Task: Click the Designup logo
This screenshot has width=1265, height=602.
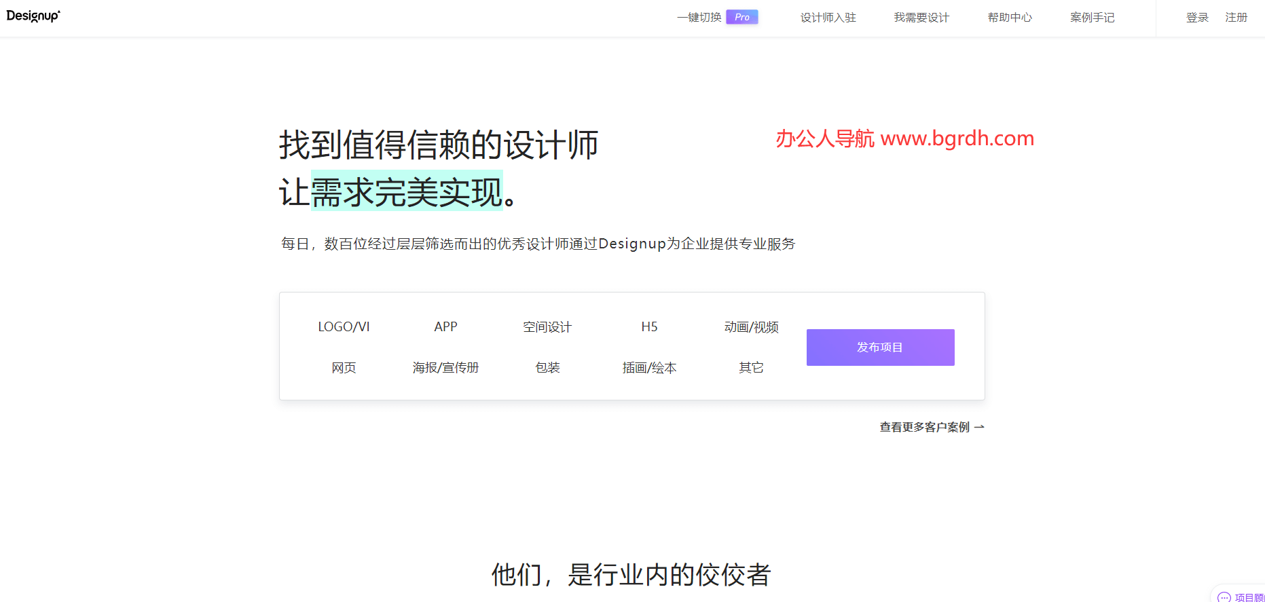Action: tap(33, 16)
